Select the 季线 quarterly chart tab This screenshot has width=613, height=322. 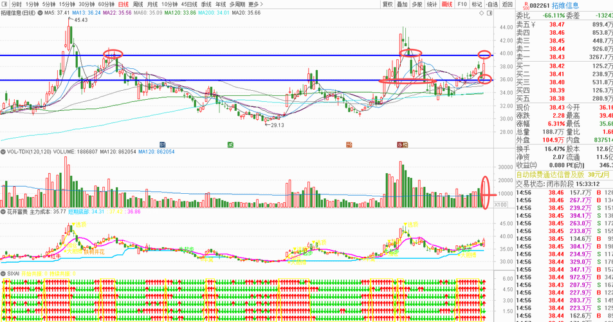pyautogui.click(x=206, y=5)
